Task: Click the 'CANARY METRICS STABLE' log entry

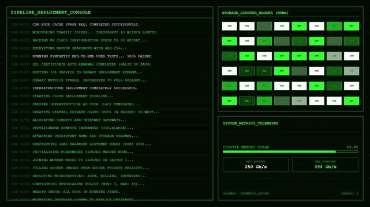Action: click(79, 80)
